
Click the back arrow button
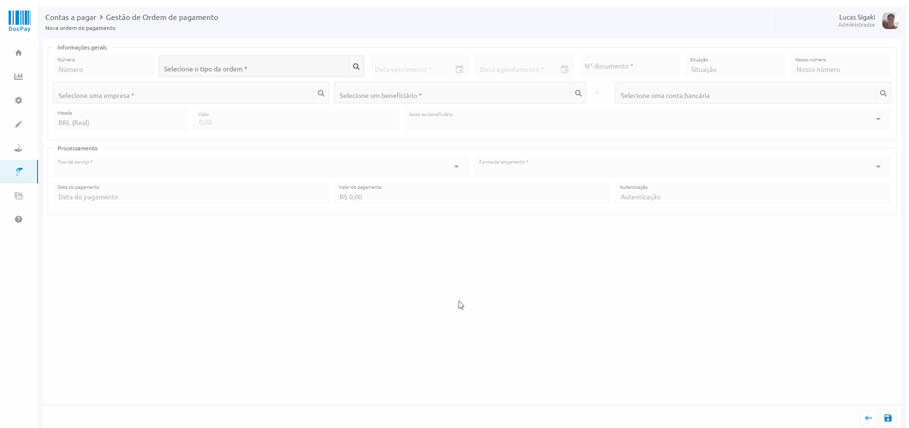(869, 418)
